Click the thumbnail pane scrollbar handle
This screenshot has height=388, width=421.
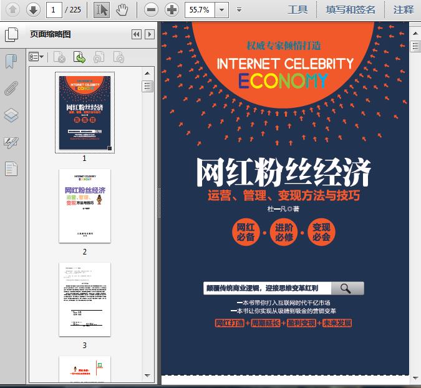click(x=147, y=86)
